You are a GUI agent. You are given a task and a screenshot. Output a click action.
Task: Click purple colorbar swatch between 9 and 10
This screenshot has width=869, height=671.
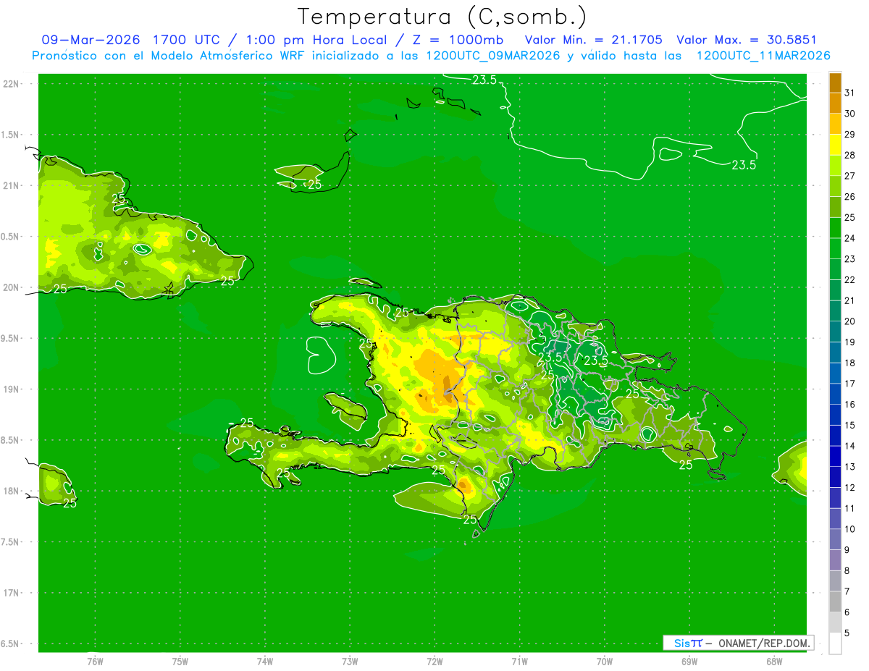point(835,539)
